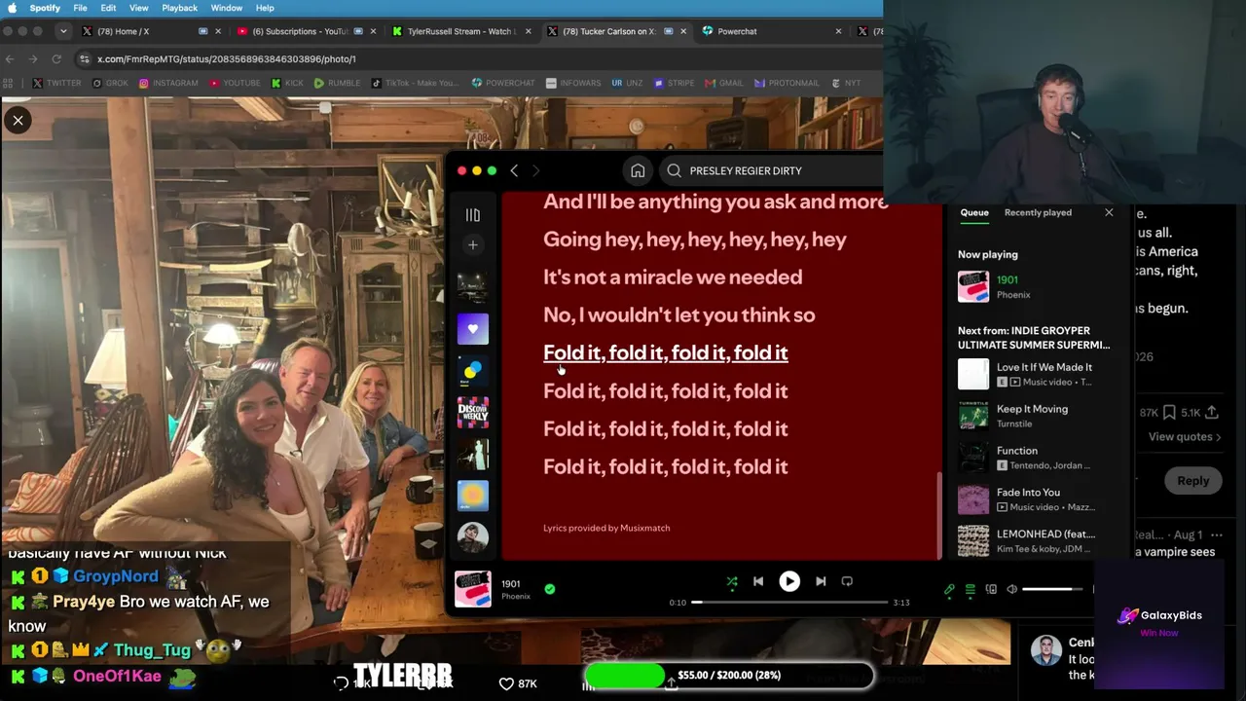
Task: Open the Edit menu
Action: click(108, 8)
